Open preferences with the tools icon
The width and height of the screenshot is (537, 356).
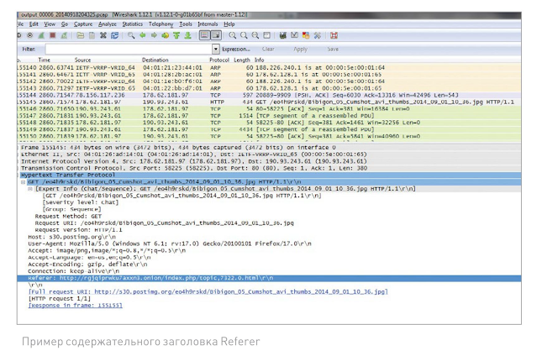pyautogui.click(x=317, y=35)
